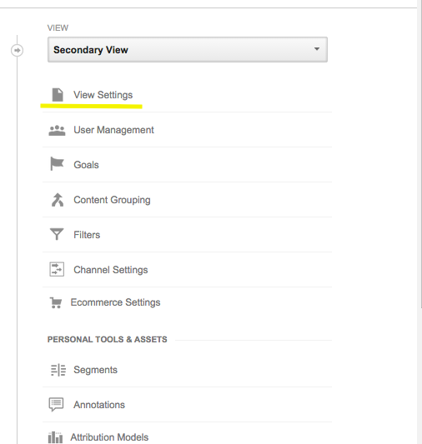Click the Attribution Models bar chart icon
422x444 pixels.
55,437
